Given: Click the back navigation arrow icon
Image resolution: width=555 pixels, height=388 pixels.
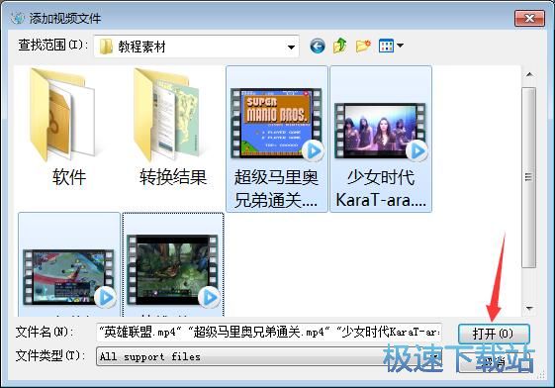Looking at the screenshot, I should tap(318, 46).
